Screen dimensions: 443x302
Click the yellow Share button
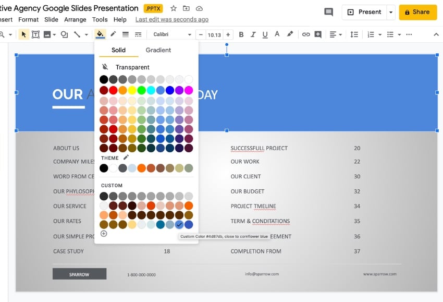point(417,12)
